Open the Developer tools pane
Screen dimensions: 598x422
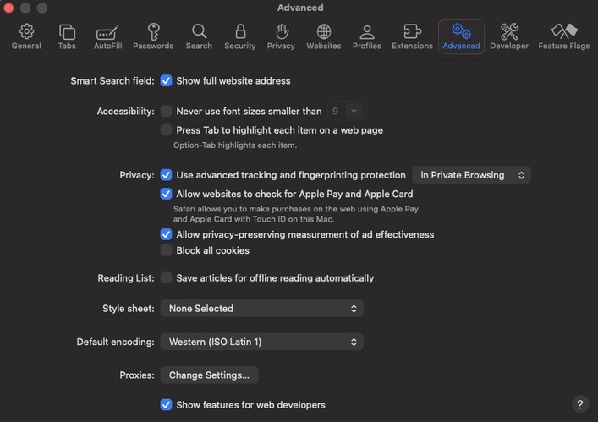[x=509, y=36]
